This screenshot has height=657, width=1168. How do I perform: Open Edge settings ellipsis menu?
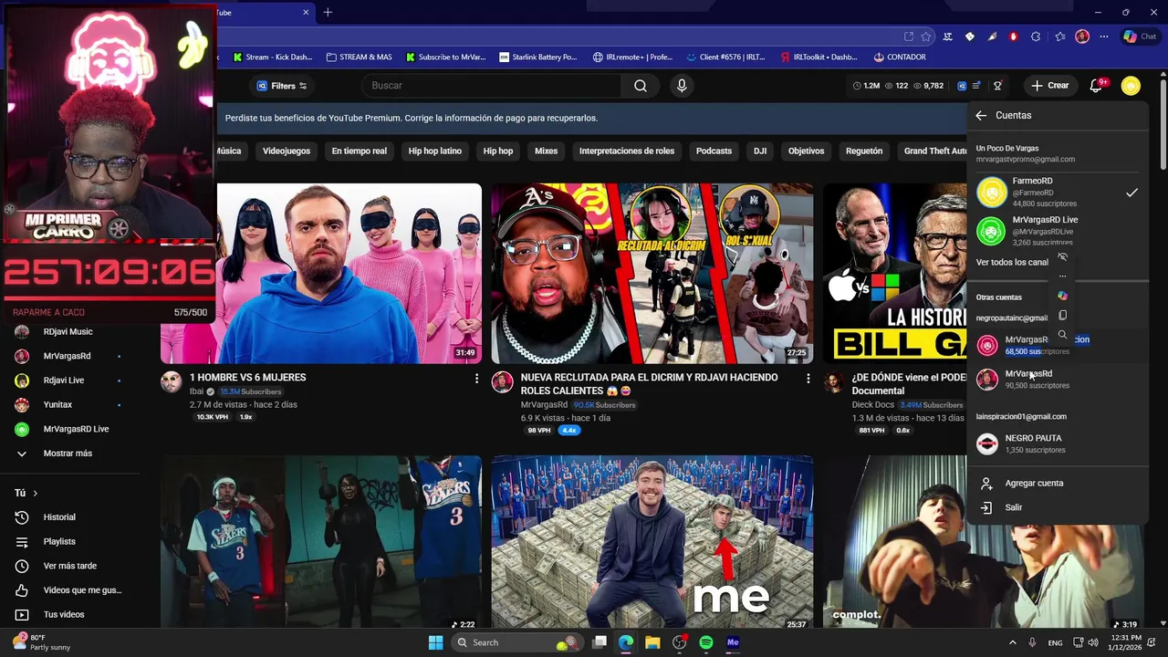[x=1104, y=36]
